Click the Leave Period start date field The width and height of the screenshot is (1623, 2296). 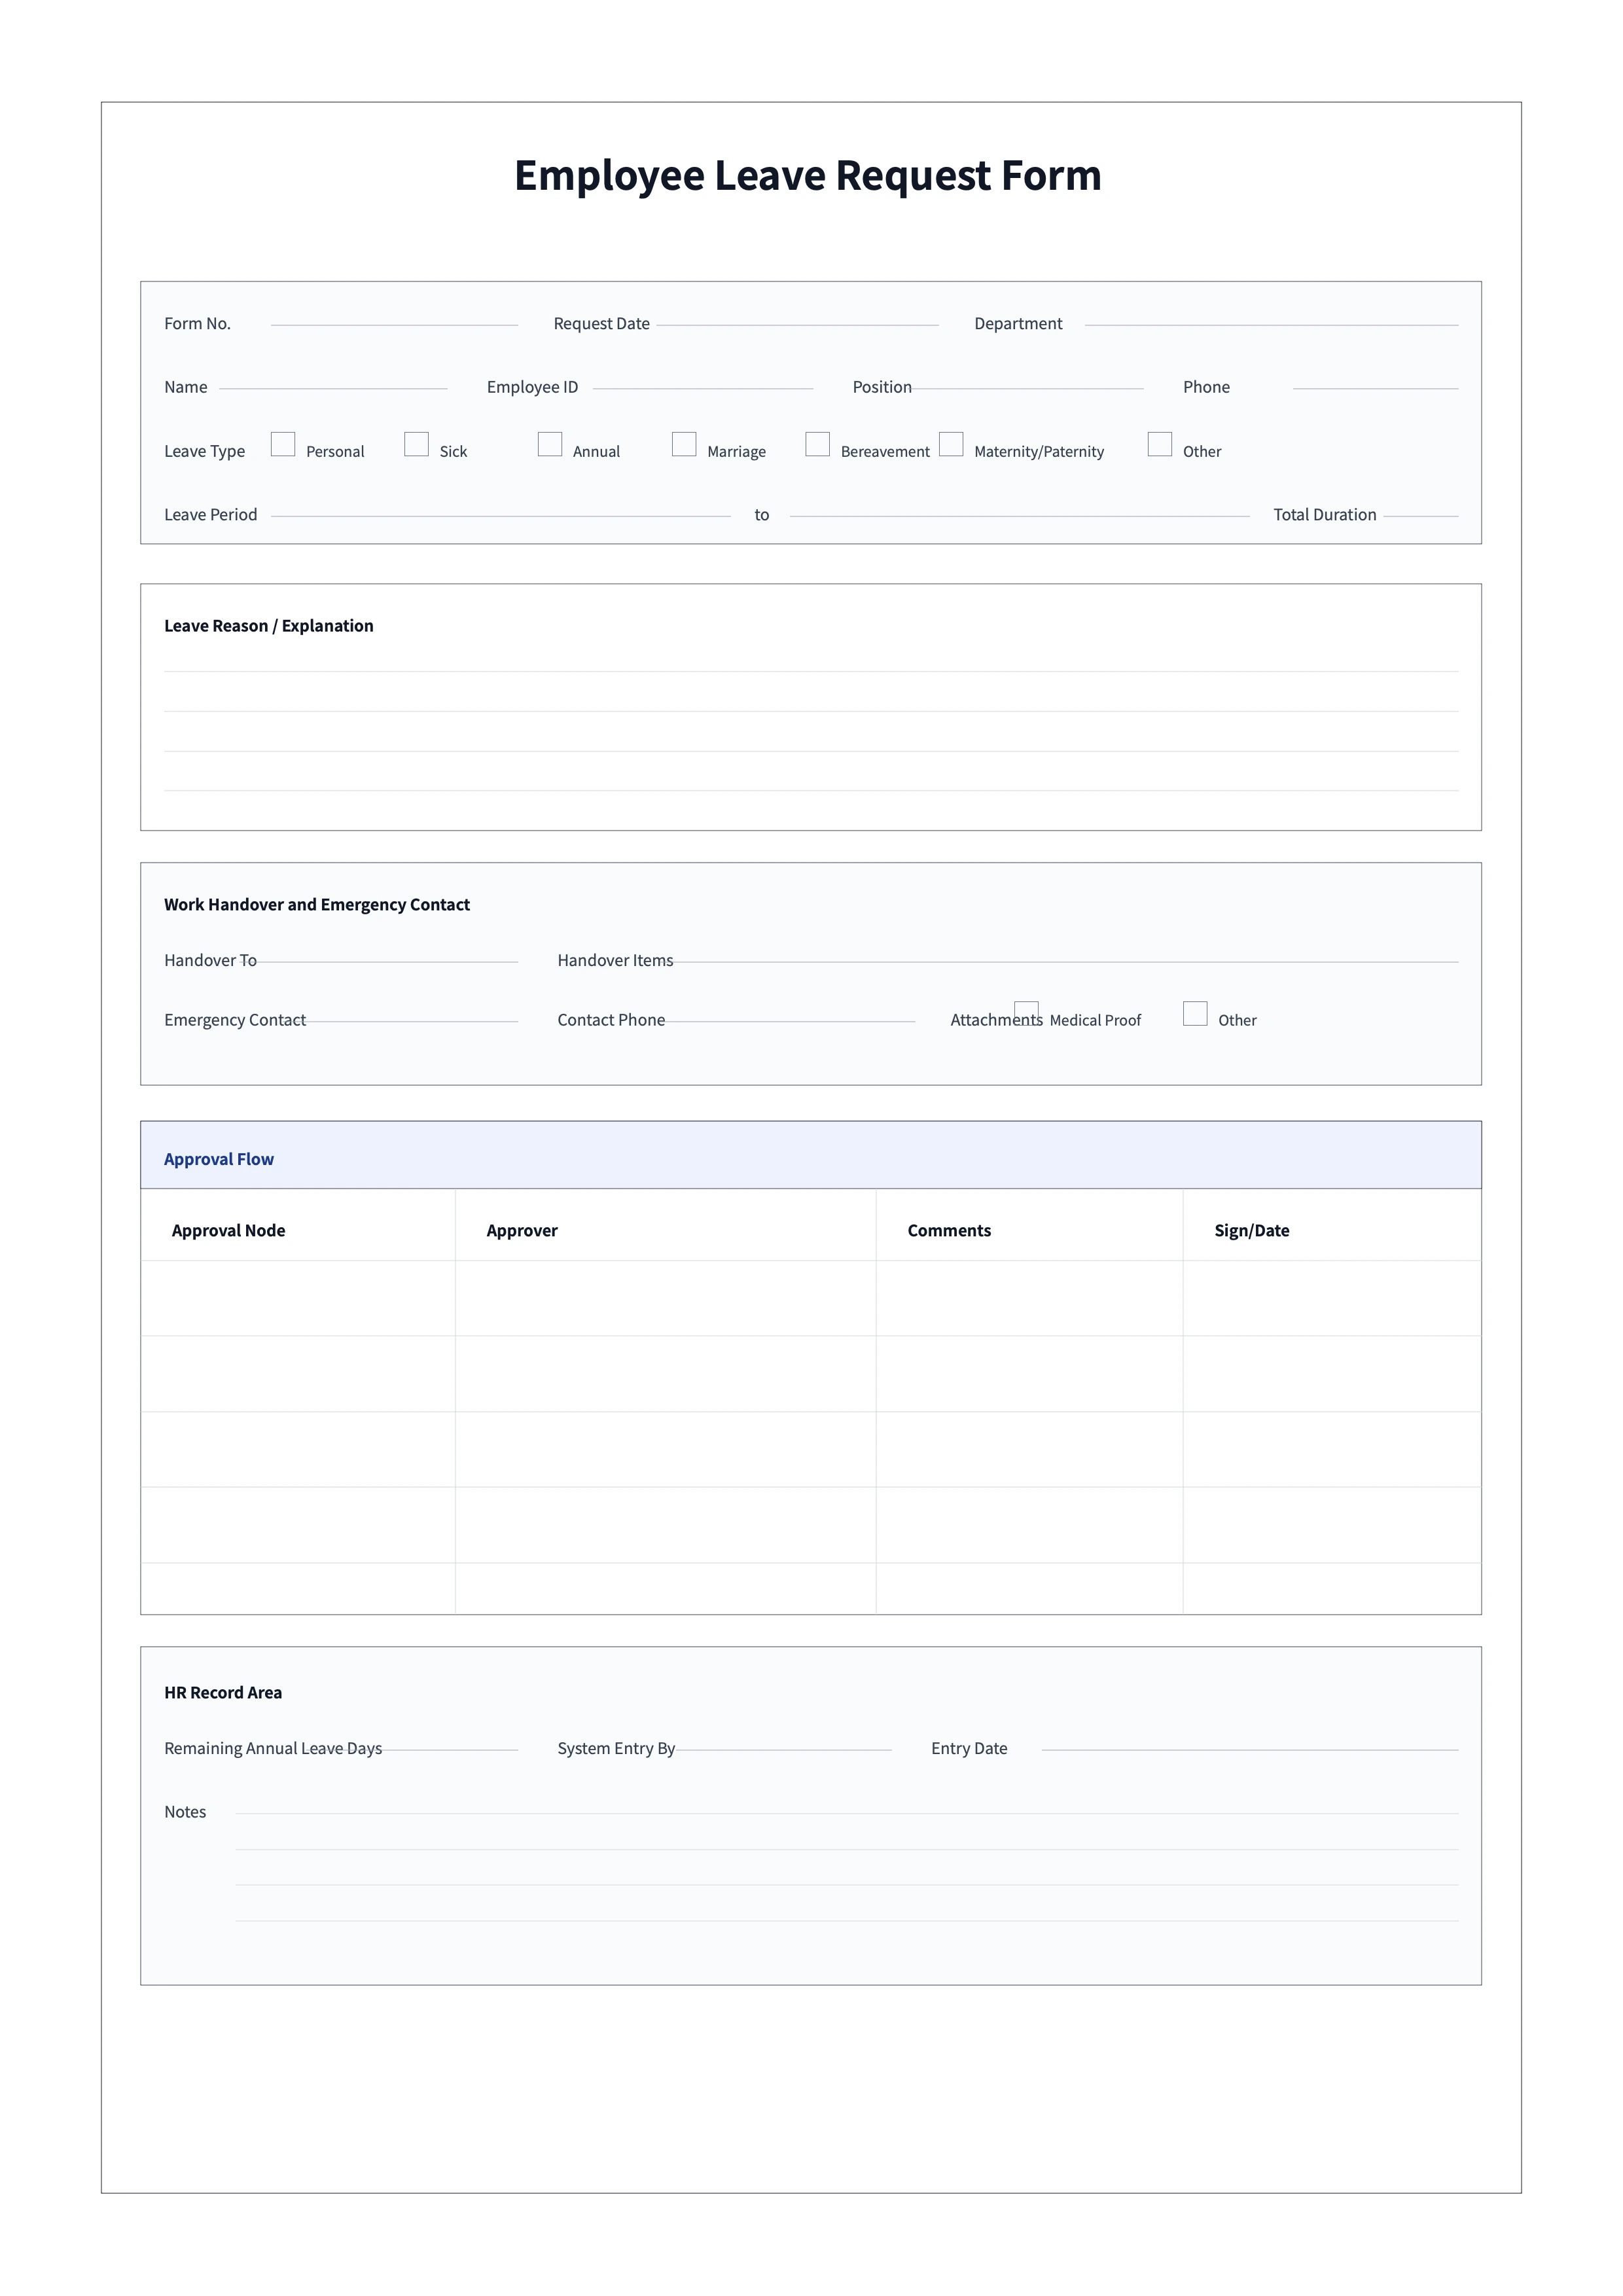point(500,515)
